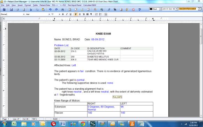Click the Undo arrow icon
The height and width of the screenshot is (127, 203).
coord(50,9)
